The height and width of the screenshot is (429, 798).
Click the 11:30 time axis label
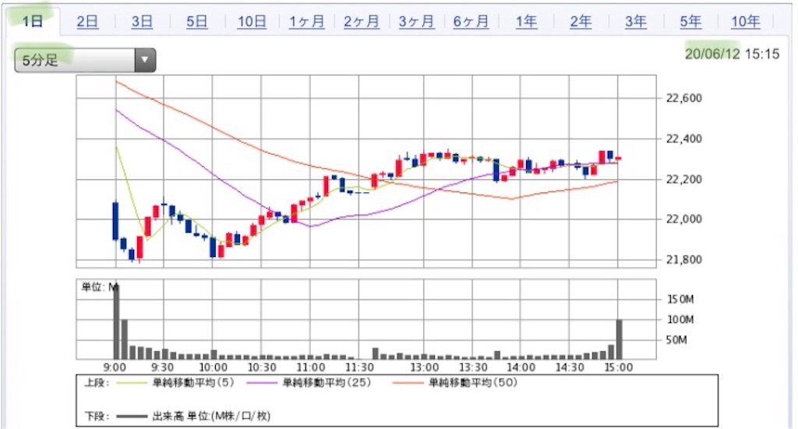pyautogui.click(x=359, y=367)
